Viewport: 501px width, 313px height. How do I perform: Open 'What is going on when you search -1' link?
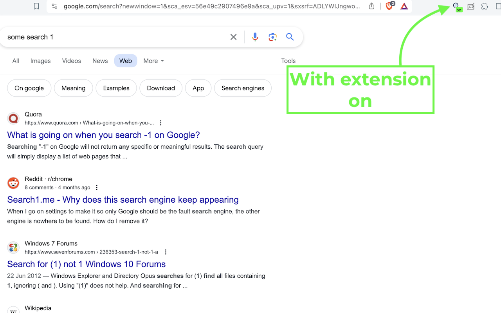click(x=104, y=135)
